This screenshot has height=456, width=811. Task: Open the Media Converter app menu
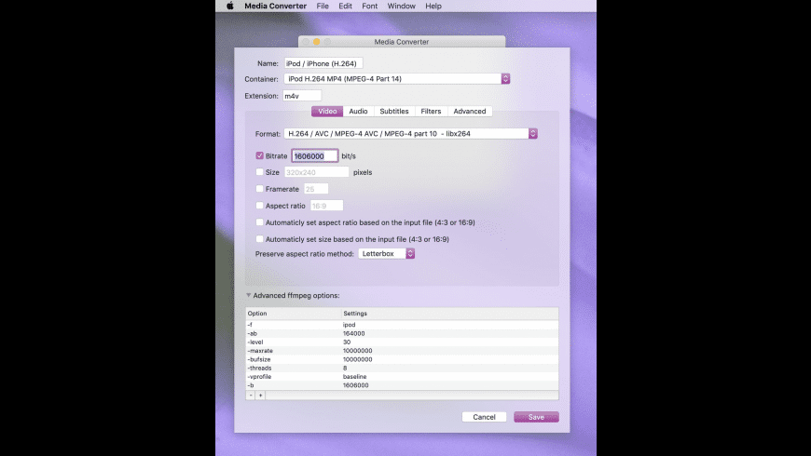(275, 6)
